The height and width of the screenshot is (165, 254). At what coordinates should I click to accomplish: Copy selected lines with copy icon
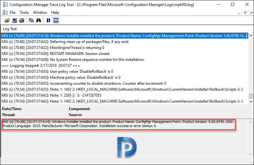pos(31,20)
